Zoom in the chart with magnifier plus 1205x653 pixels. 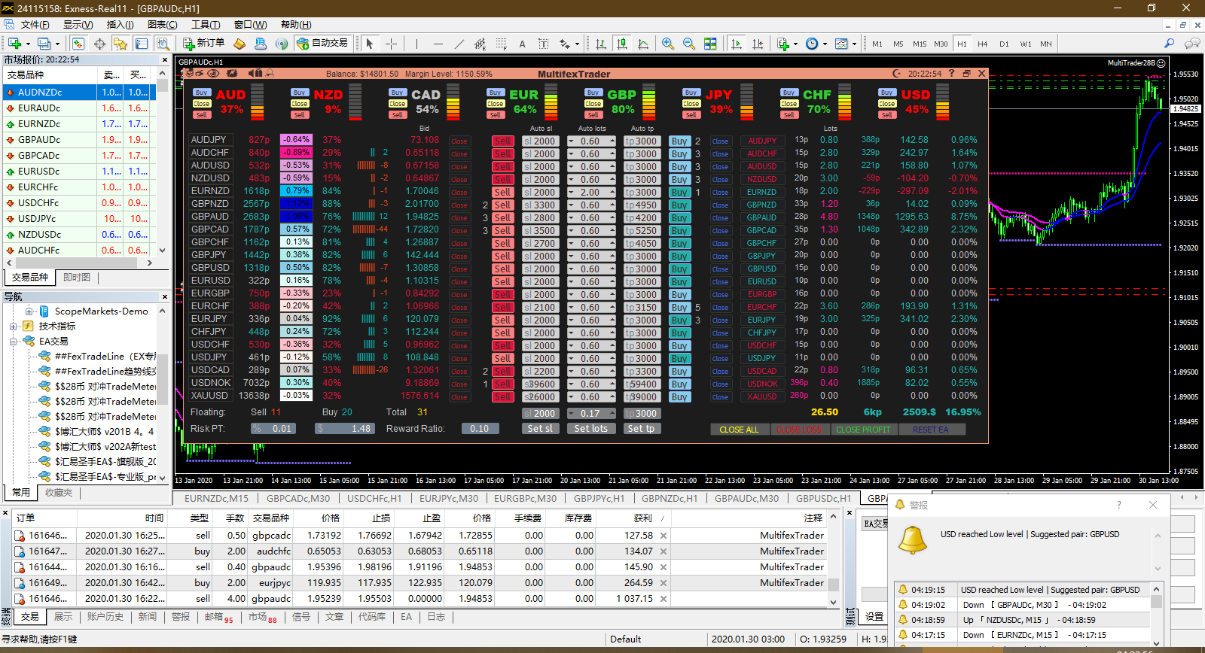(x=667, y=44)
